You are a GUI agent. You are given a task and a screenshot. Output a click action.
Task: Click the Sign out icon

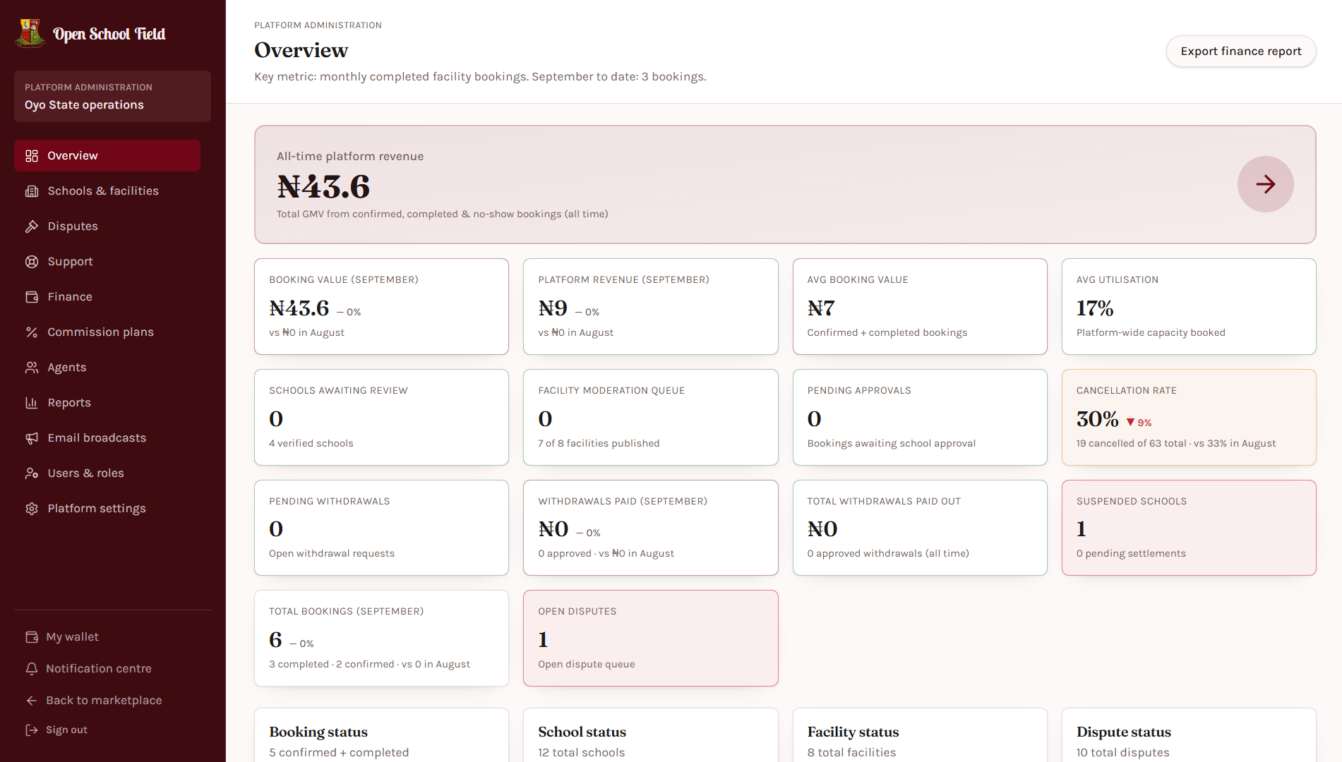coord(32,730)
